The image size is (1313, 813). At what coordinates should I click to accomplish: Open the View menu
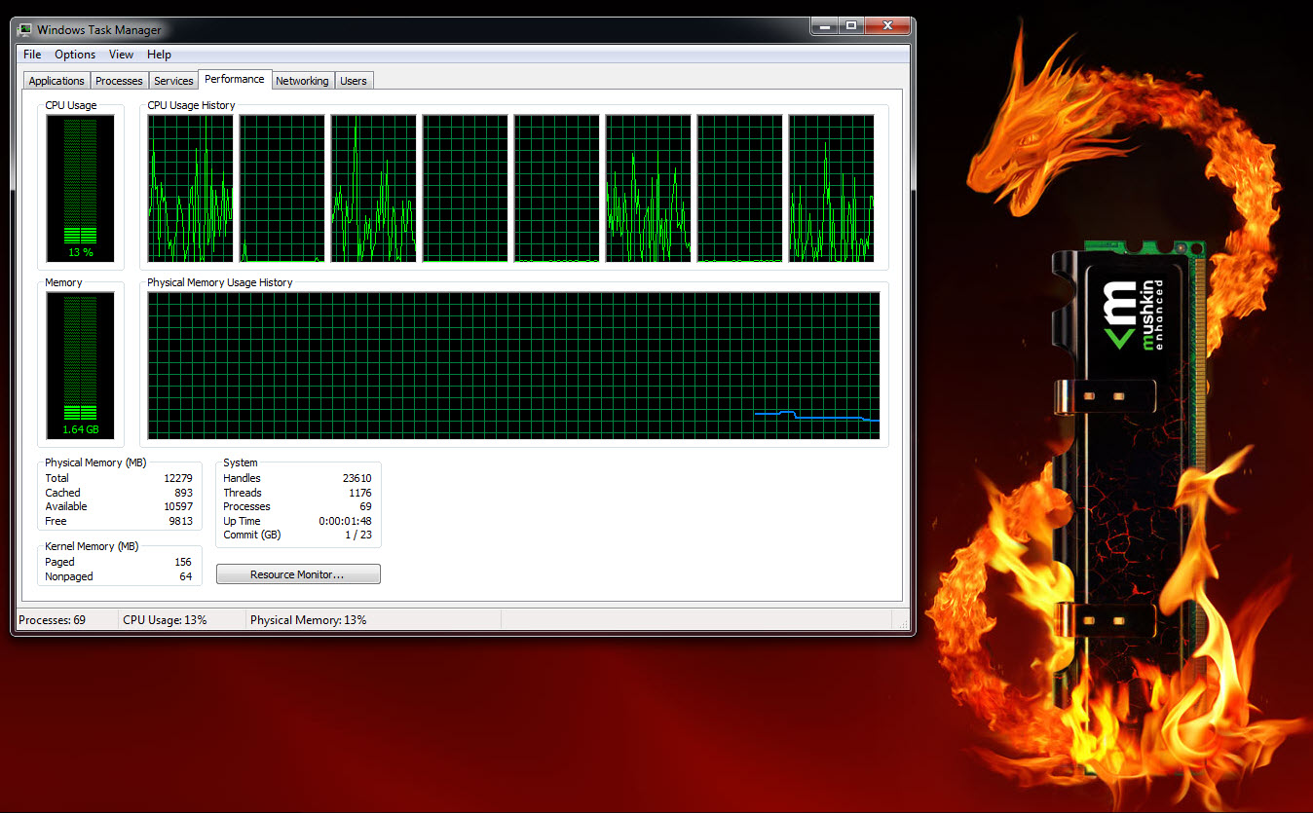click(x=121, y=55)
